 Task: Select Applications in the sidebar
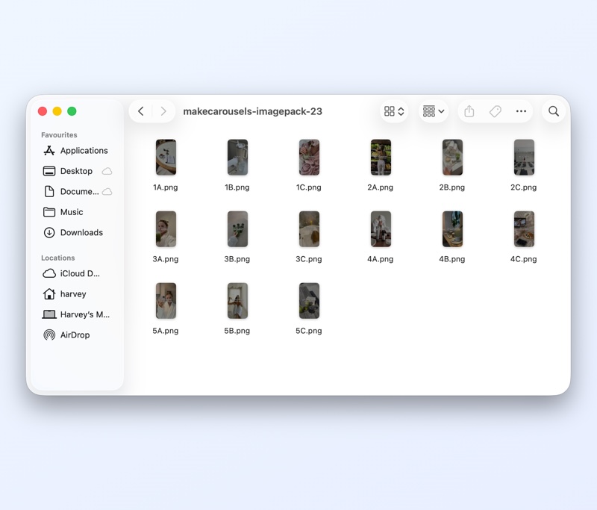(x=84, y=151)
